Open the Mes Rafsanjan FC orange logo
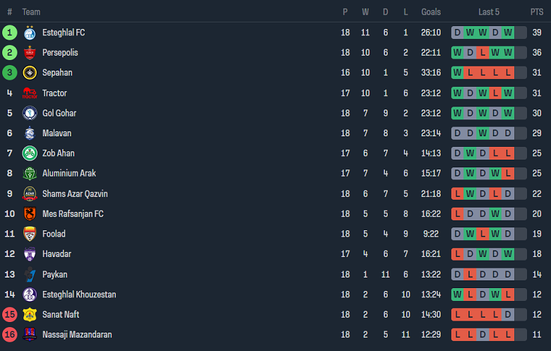The width and height of the screenshot is (551, 351). click(x=30, y=213)
